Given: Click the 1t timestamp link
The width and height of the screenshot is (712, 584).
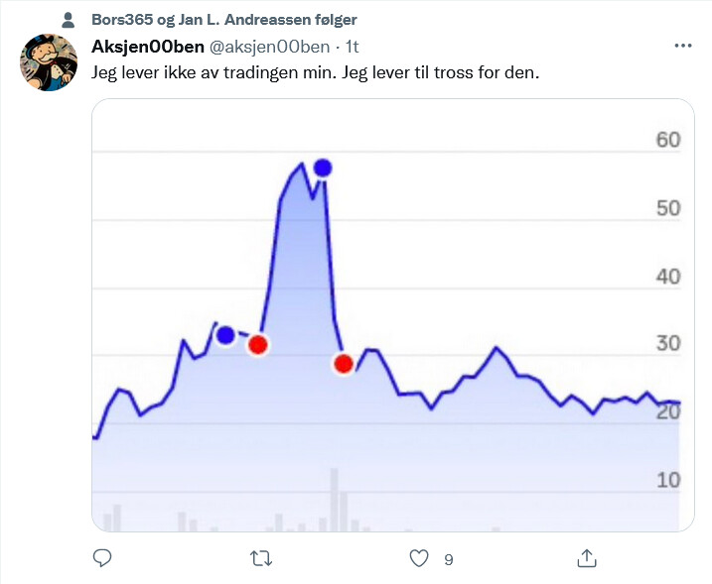Looking at the screenshot, I should pyautogui.click(x=352, y=47).
